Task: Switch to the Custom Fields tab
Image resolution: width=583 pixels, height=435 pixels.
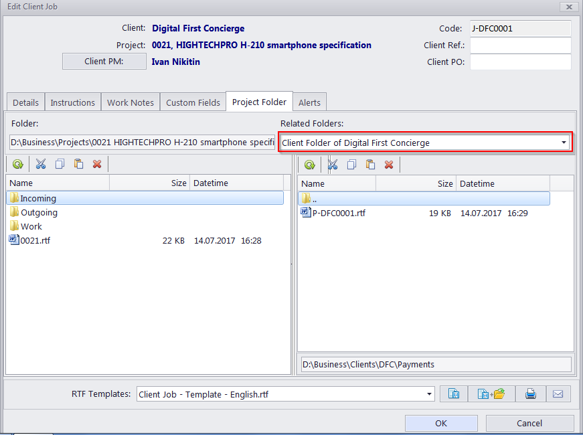Action: tap(193, 102)
